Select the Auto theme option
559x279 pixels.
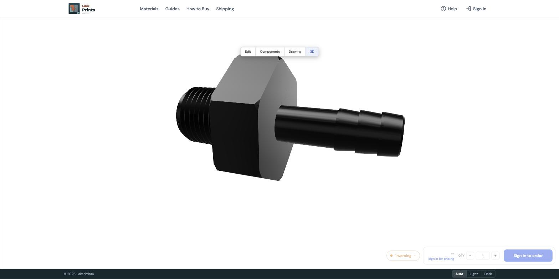click(x=459, y=274)
